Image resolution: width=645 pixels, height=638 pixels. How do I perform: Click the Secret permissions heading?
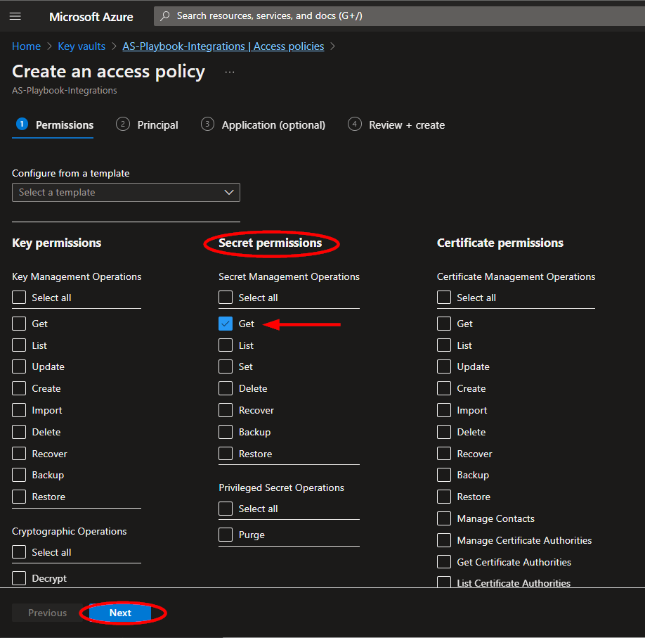pos(271,243)
